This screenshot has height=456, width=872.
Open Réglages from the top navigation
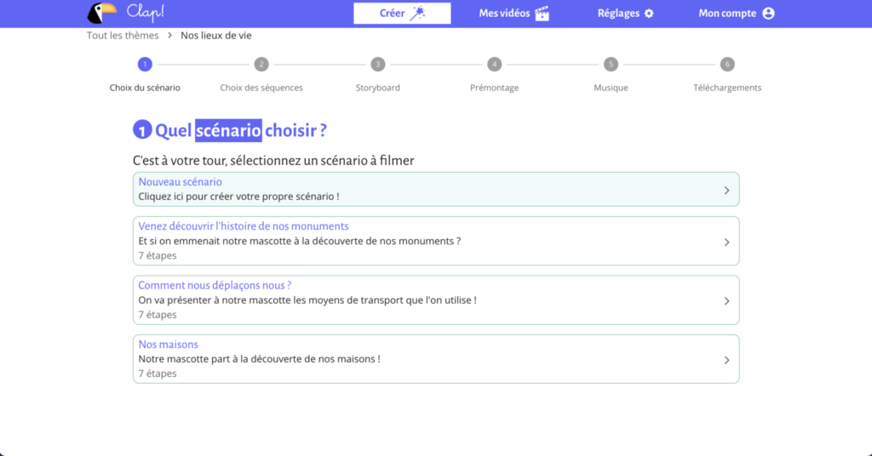(x=617, y=14)
